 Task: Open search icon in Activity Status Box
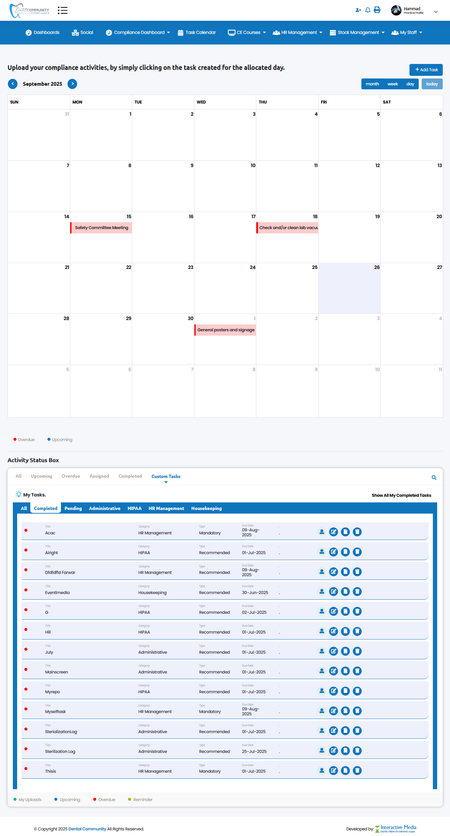coord(434,478)
